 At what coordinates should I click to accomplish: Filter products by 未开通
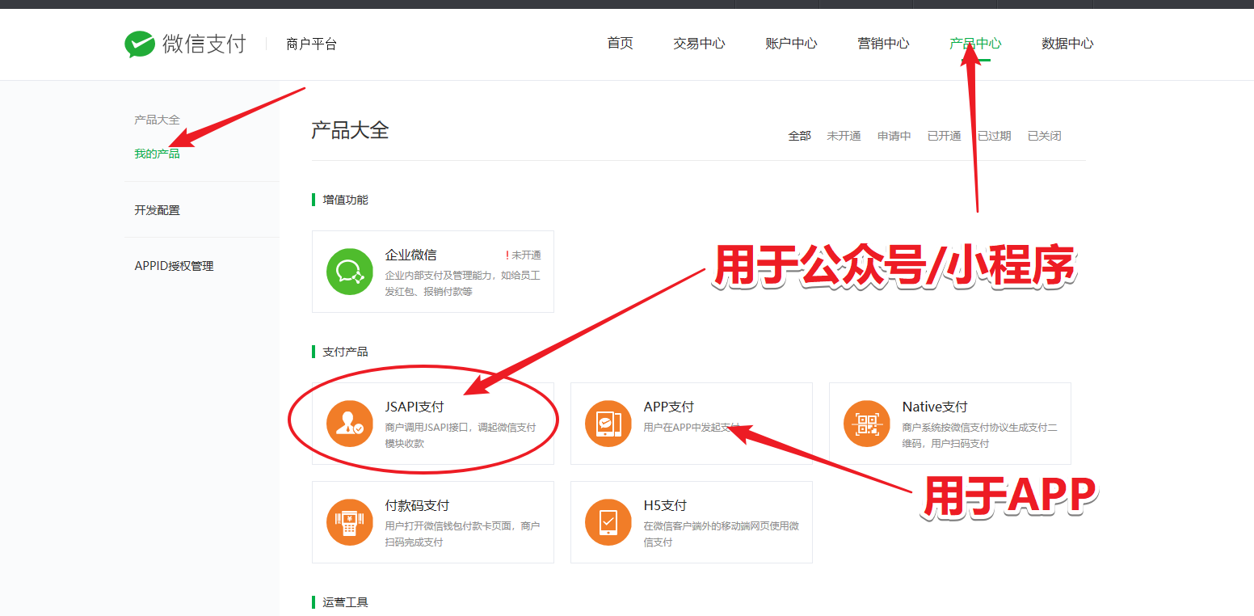(844, 136)
